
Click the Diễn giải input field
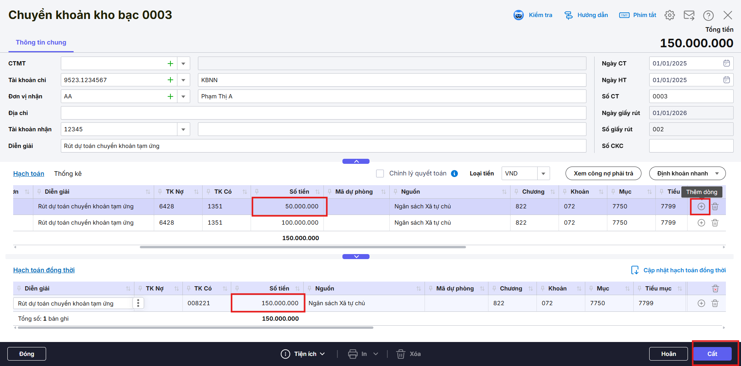click(323, 146)
